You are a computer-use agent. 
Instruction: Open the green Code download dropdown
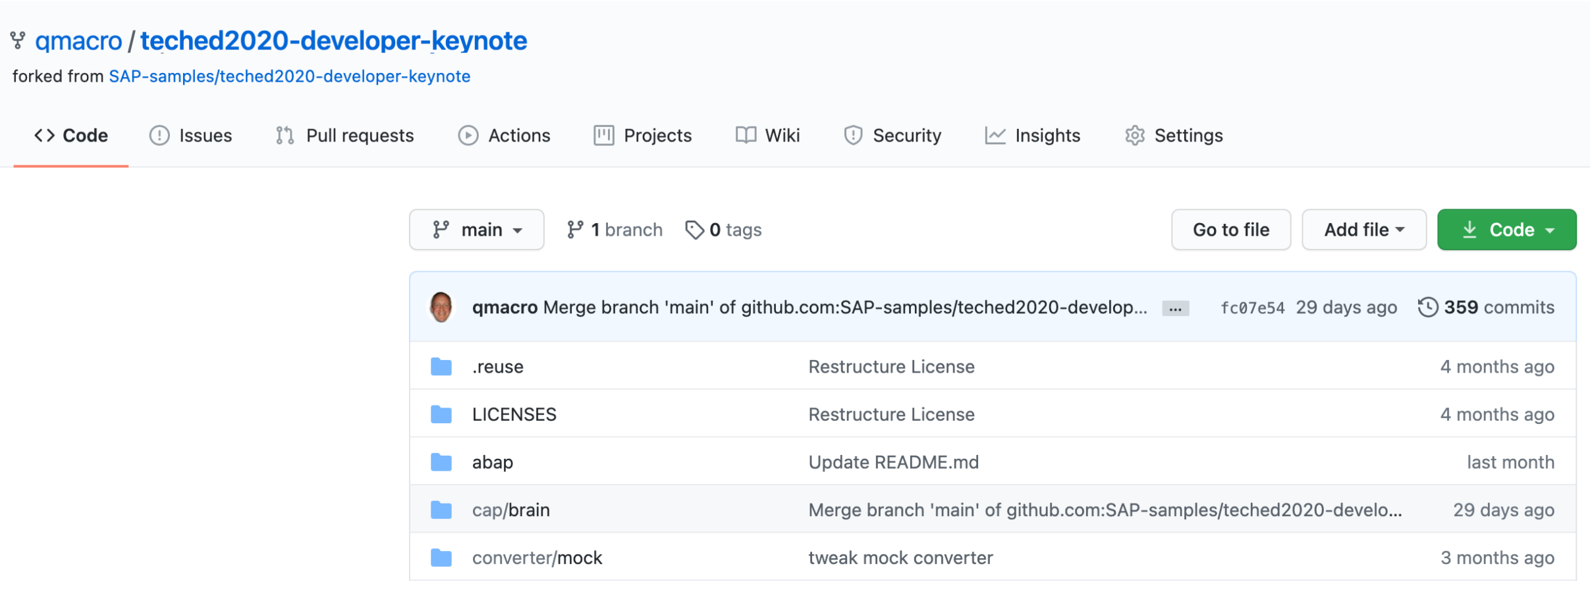pyautogui.click(x=1507, y=230)
